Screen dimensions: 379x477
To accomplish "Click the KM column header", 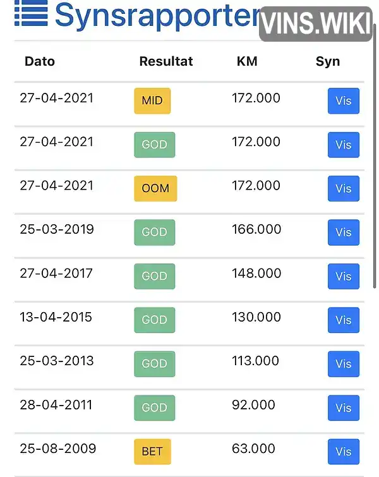I will (247, 61).
